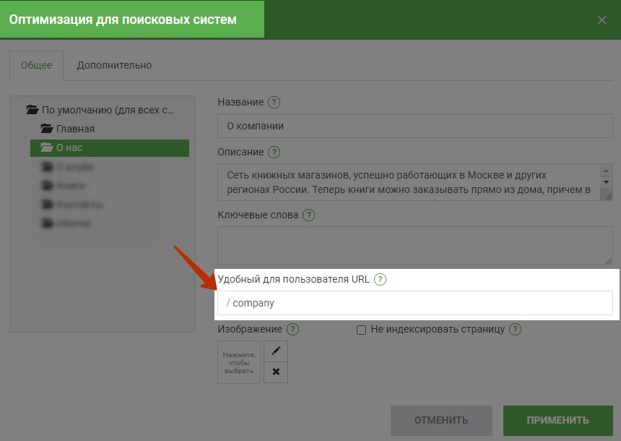
Task: Click the ОТМЕНИТЬ button
Action: pos(441,420)
